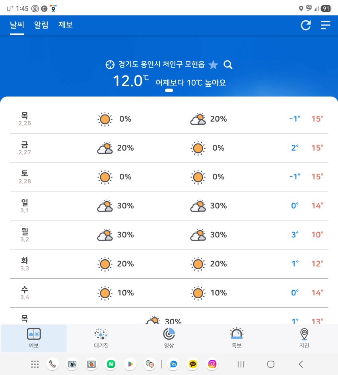Viewport: 338px width, 375px height.
Task: Open the hamburger menu
Action: pos(325,25)
